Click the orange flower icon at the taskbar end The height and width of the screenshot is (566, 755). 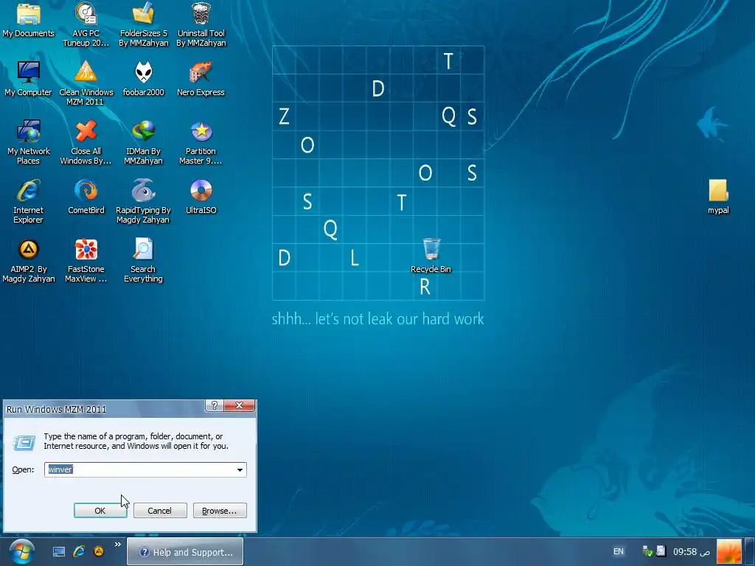pyautogui.click(x=729, y=552)
